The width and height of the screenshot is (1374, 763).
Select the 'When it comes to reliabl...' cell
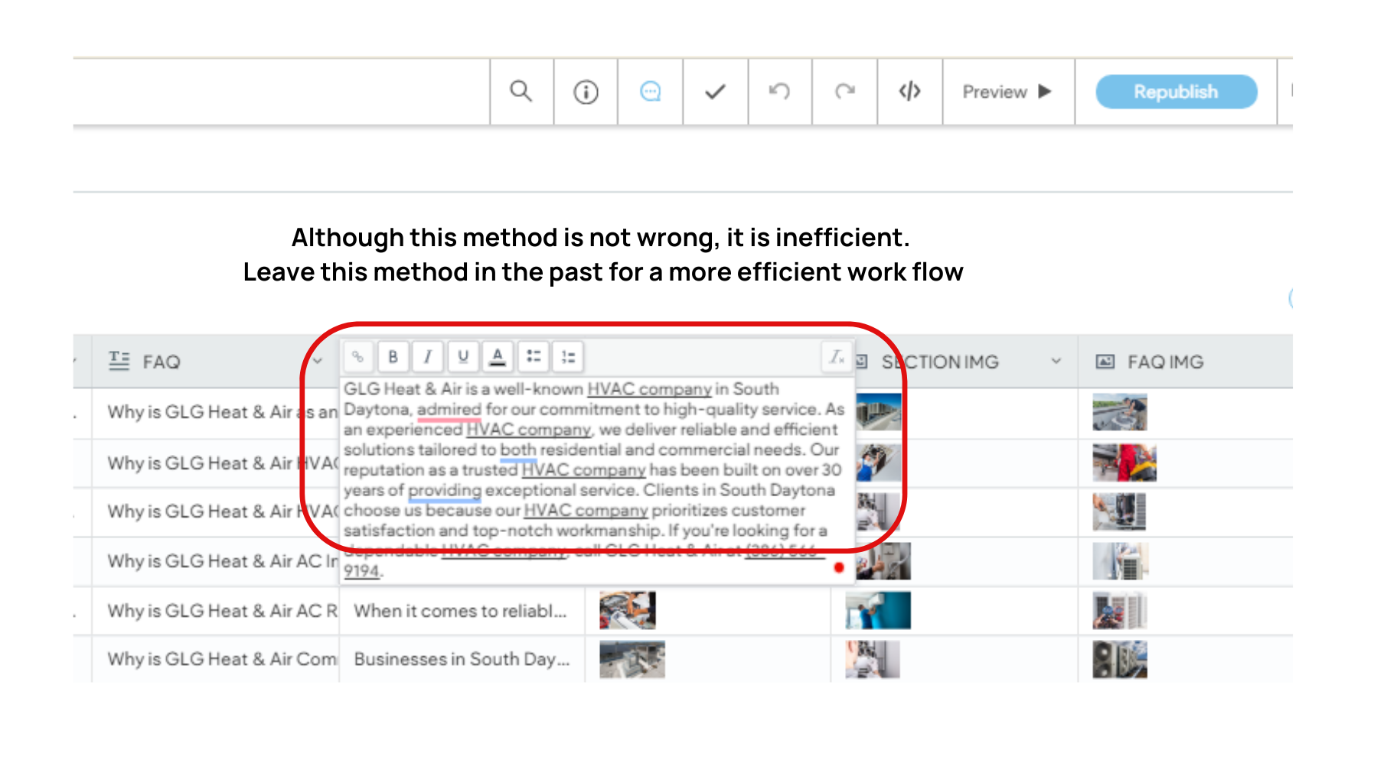point(462,611)
